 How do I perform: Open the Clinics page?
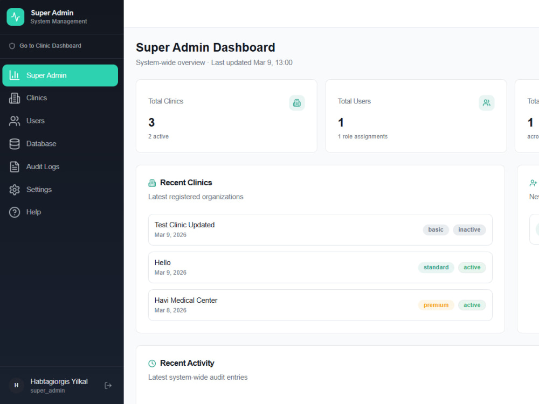pos(60,98)
